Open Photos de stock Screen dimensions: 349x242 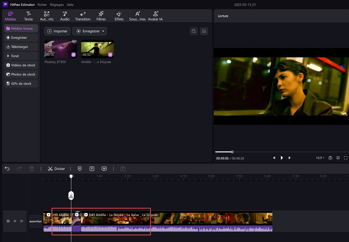[21, 74]
